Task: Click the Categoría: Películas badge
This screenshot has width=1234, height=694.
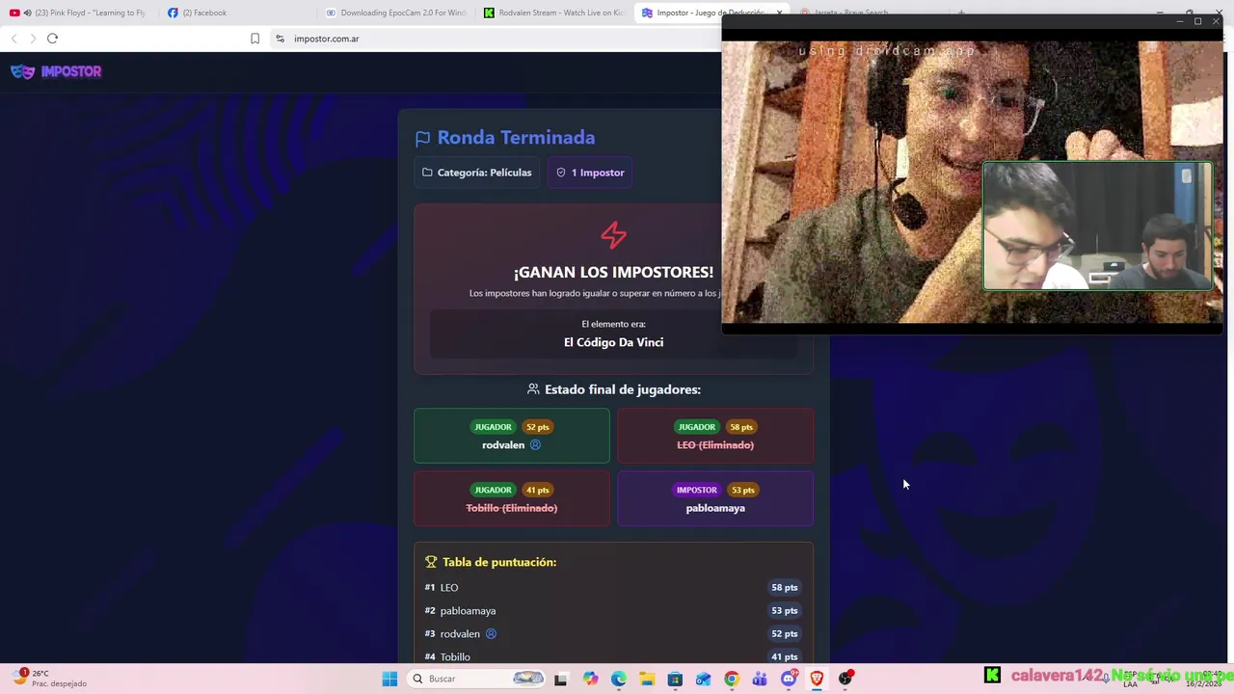Action: 477,173
